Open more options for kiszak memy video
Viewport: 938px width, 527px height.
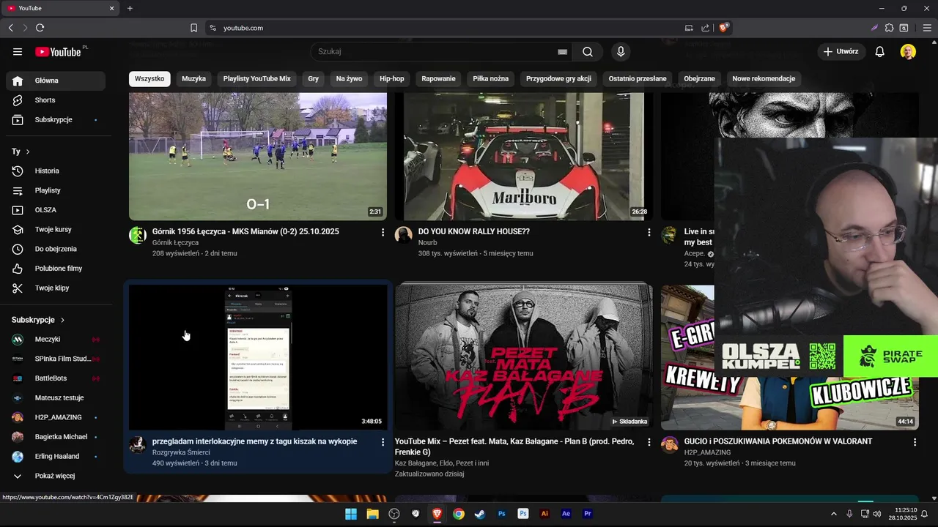(x=383, y=442)
